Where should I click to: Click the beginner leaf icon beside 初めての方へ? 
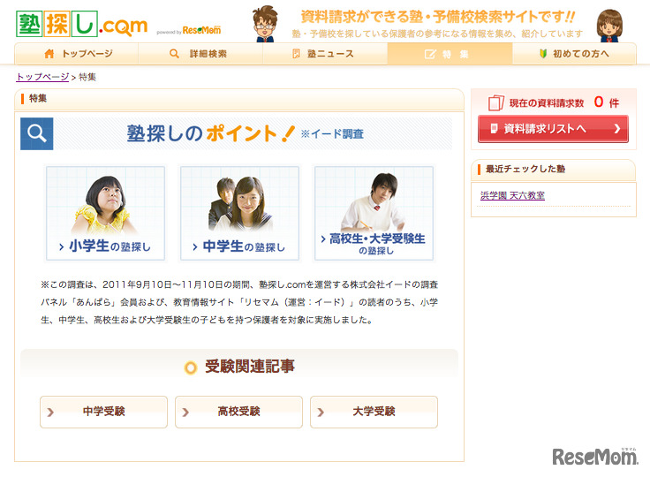(543, 54)
